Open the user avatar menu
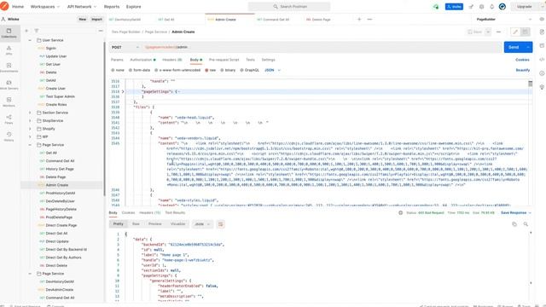 pos(502,7)
